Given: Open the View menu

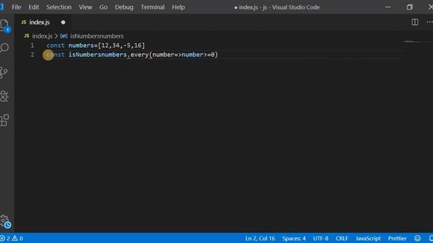Looking at the screenshot, I should [x=85, y=7].
